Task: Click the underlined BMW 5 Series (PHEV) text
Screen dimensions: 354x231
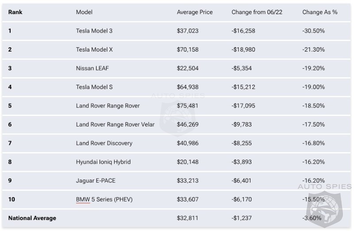Action: (x=104, y=199)
